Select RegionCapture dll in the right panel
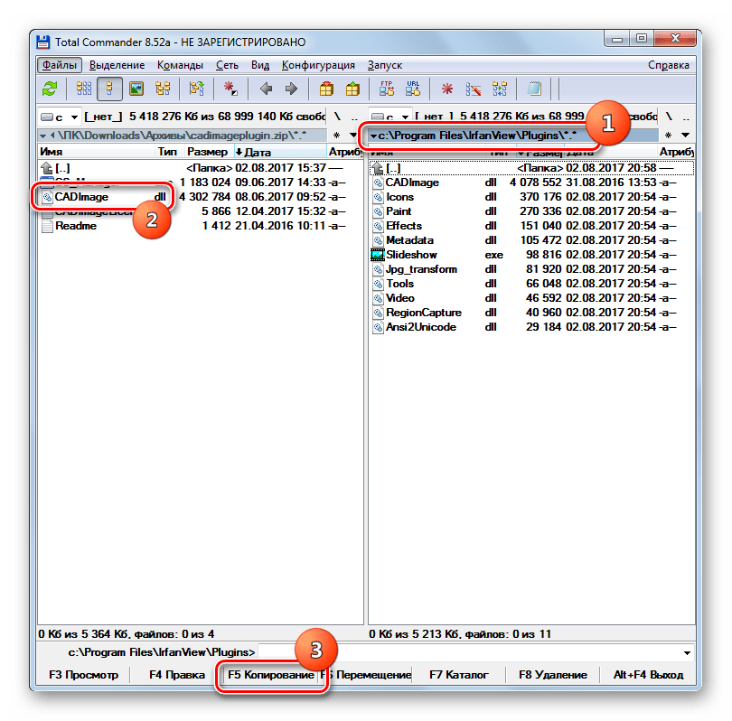732x721 pixels. coord(531,313)
